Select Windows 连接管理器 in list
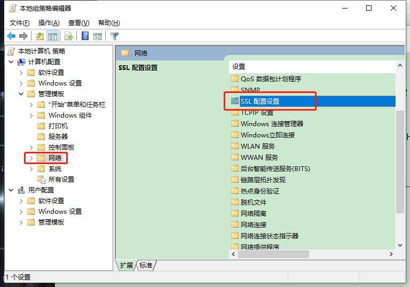 [x=272, y=123]
